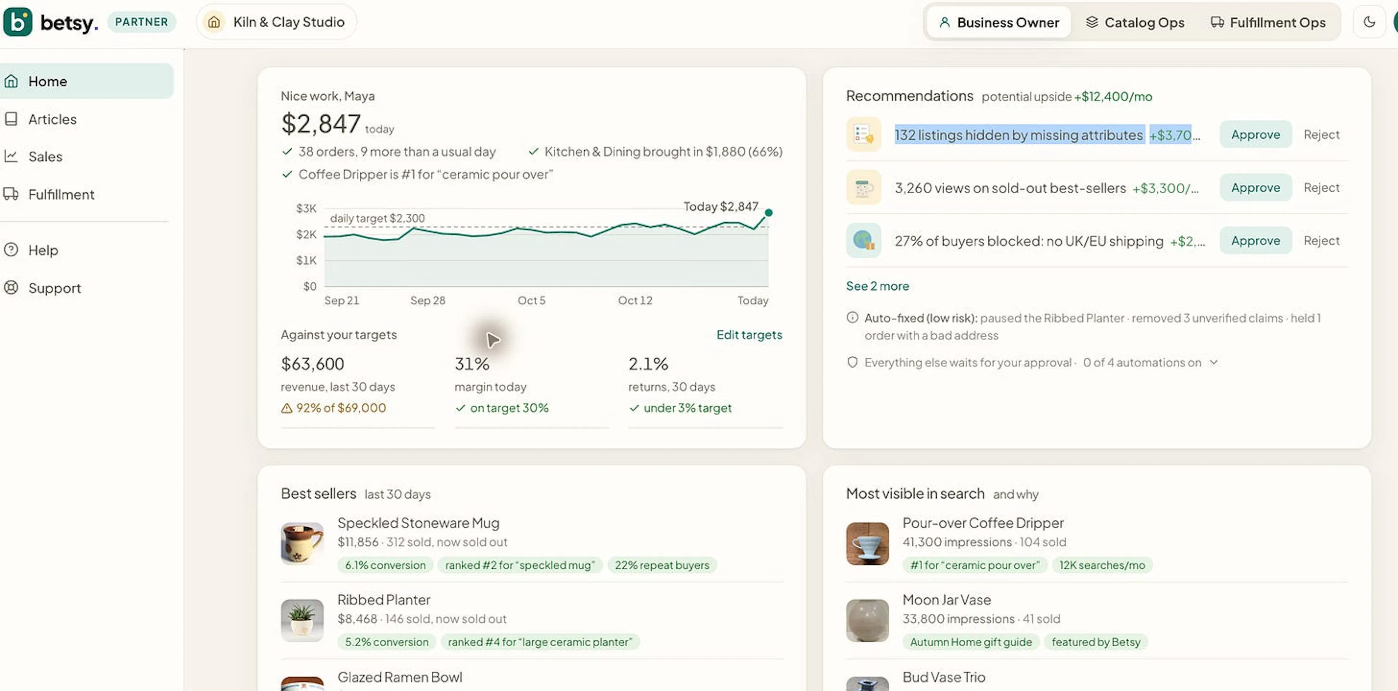The width and height of the screenshot is (1398, 691).
Task: Click the Support lifebuoy icon
Action: (x=11, y=287)
